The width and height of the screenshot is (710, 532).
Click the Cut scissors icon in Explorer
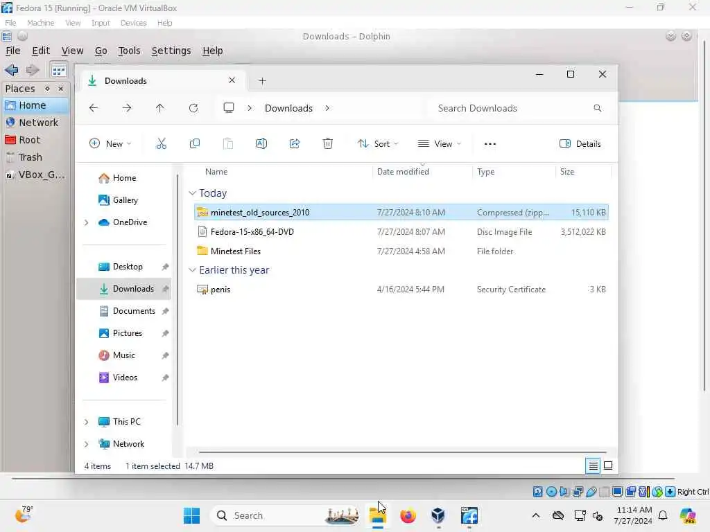(161, 144)
